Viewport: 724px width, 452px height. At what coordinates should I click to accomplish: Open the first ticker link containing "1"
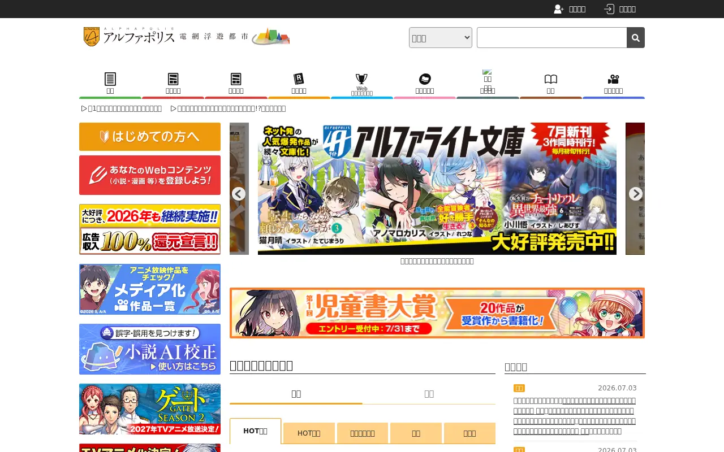[122, 108]
